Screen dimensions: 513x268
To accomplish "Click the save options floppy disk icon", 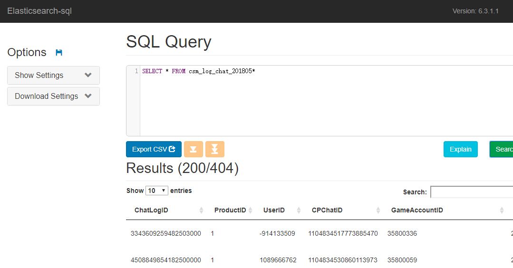I will point(59,52).
